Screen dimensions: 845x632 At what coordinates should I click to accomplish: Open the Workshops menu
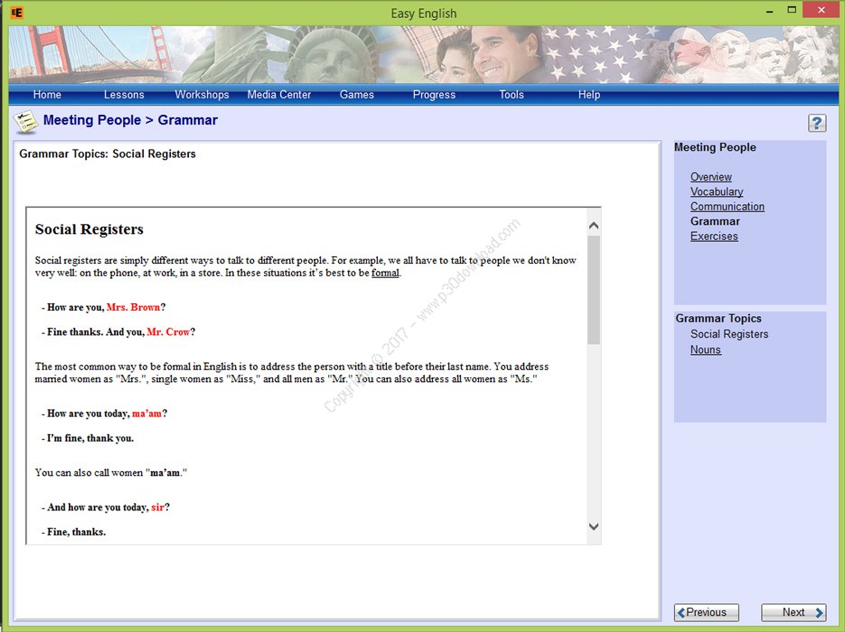(202, 95)
